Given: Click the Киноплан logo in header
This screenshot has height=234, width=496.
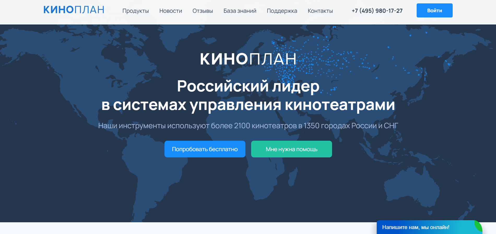Looking at the screenshot, I should (74, 10).
